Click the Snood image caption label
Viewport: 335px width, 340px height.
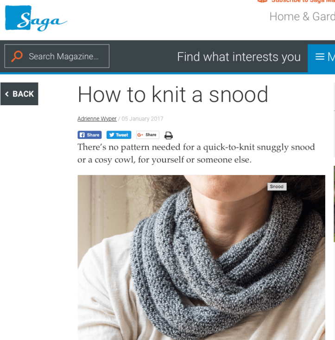[277, 187]
